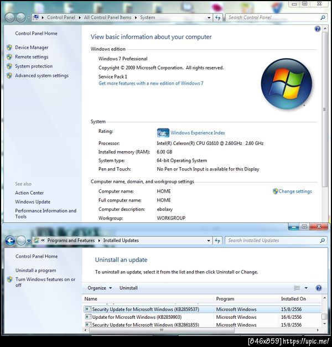Screen dimensions: 332x347
Task: Open the help icon in System window
Action: point(318,29)
